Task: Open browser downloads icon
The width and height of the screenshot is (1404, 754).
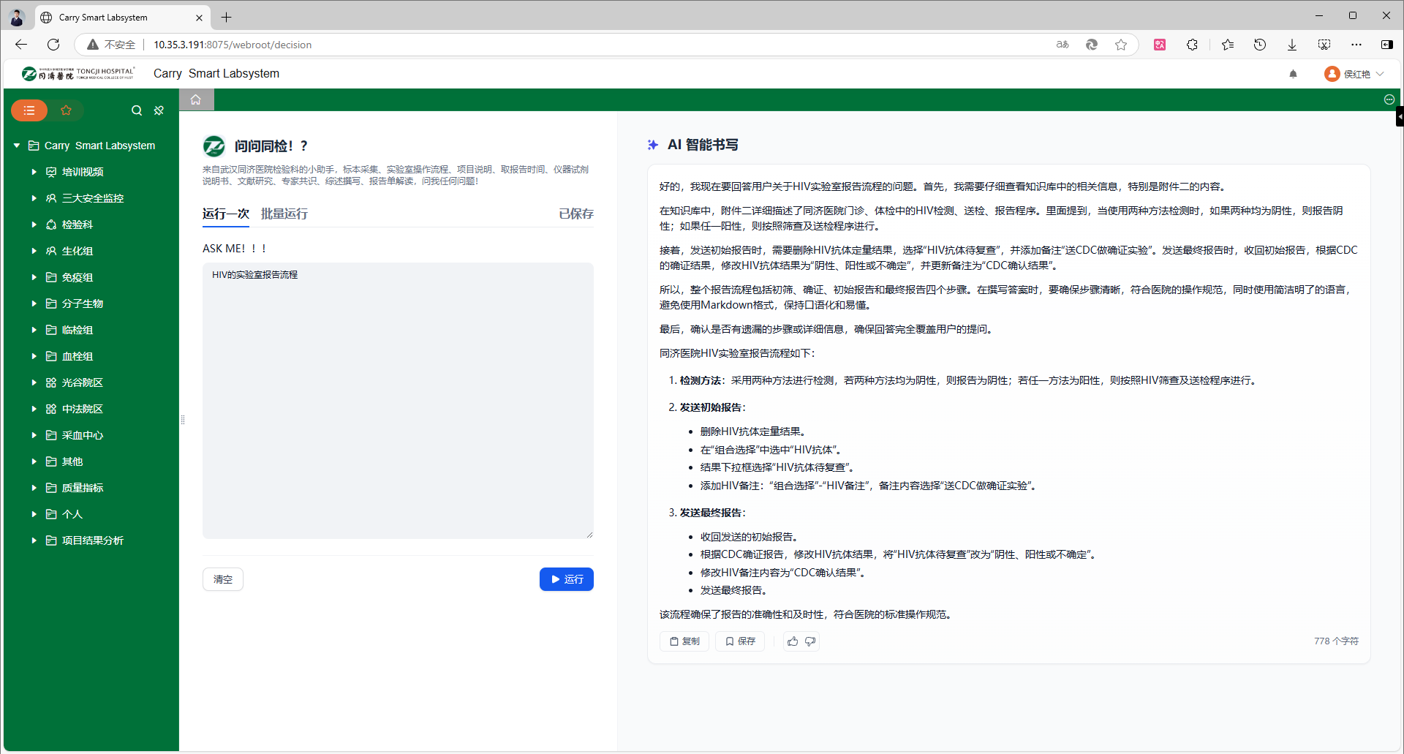Action: [1292, 45]
